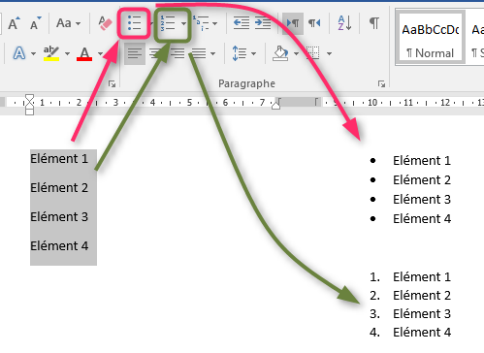Decrease the paragraph indent
Viewport: 484px width, 353px height.
point(242,23)
